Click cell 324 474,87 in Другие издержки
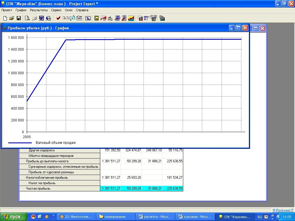 click(x=131, y=150)
